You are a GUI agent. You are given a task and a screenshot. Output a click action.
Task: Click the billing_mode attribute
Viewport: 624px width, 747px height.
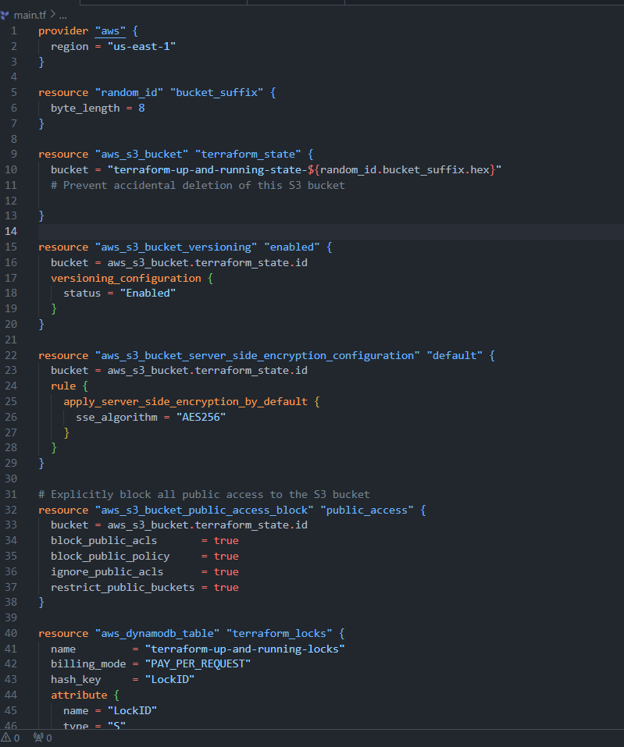point(88,664)
